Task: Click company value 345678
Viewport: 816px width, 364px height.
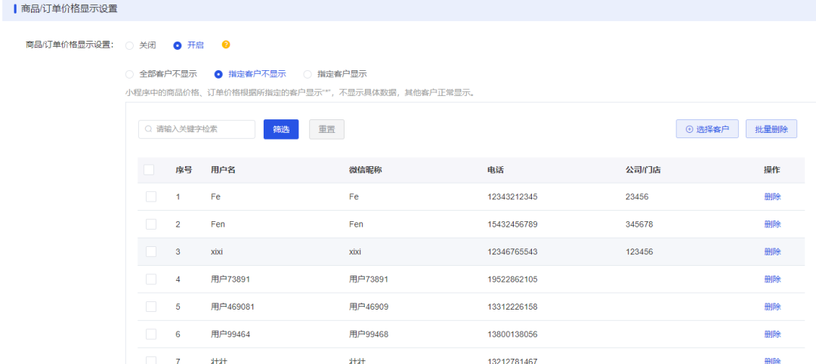Action: pos(639,224)
